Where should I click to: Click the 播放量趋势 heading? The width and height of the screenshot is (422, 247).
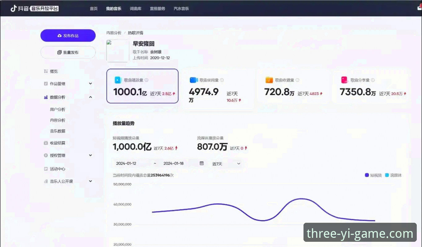point(123,123)
